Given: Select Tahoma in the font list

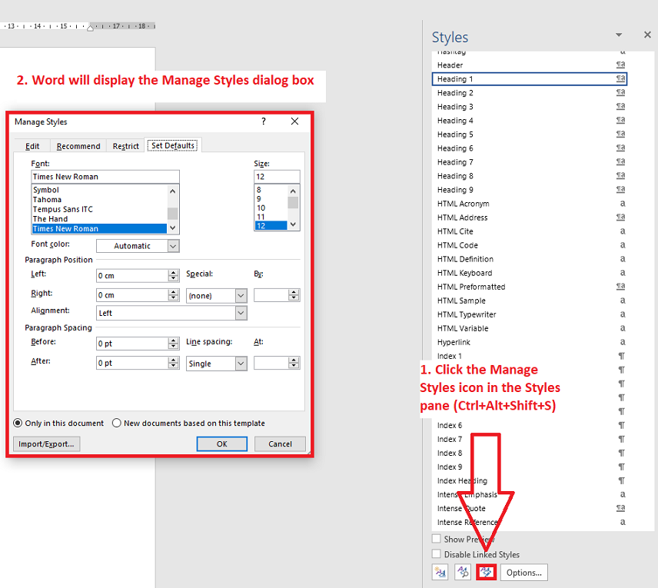Looking at the screenshot, I should 99,200.
